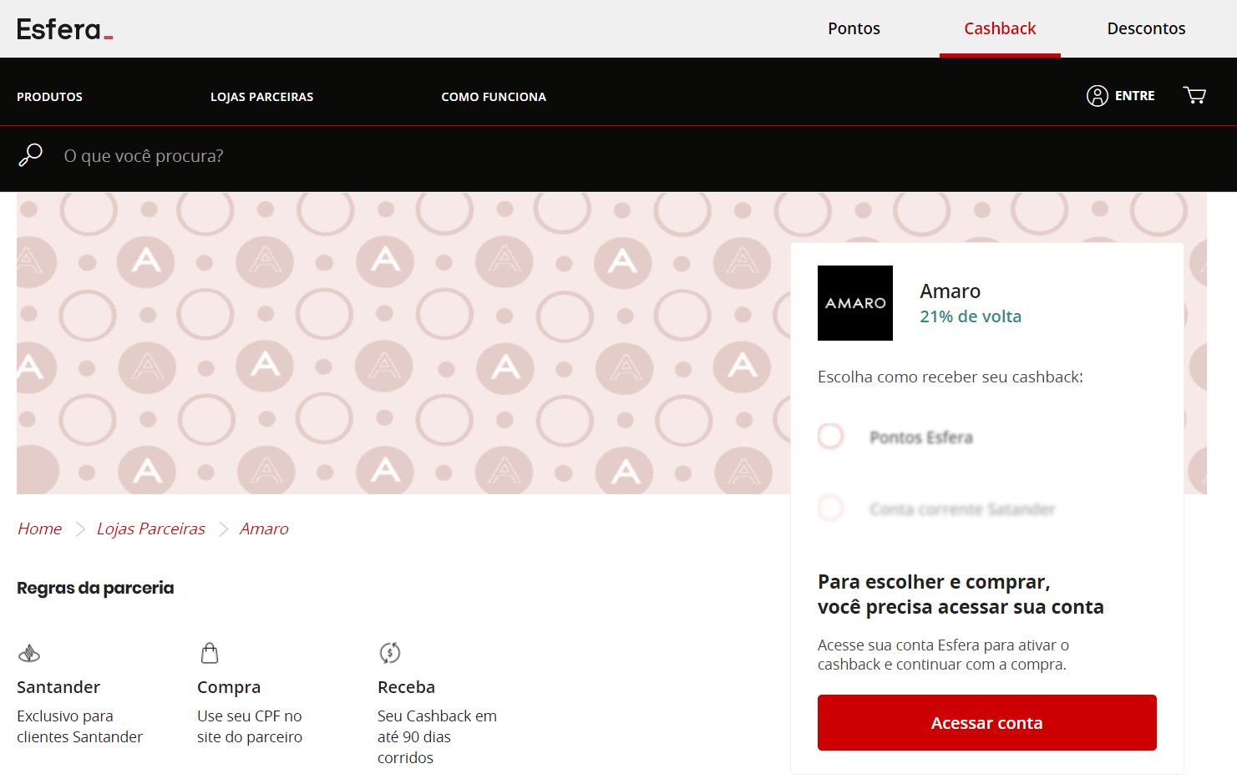This screenshot has height=779, width=1237.
Task: Click 'Exclusivo para clientes Santander' text
Action: (x=79, y=726)
